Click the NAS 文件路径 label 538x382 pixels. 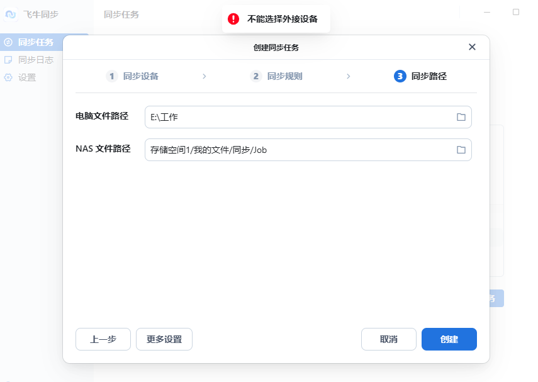[103, 149]
